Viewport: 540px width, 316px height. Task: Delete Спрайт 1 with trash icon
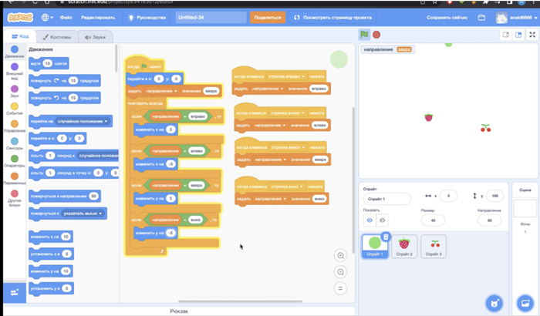386,237
